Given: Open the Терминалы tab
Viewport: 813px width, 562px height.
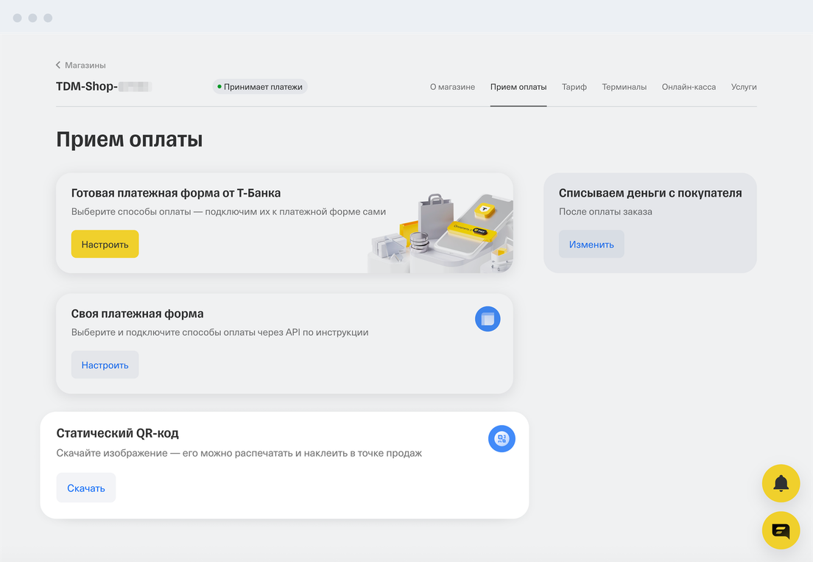Looking at the screenshot, I should 624,87.
